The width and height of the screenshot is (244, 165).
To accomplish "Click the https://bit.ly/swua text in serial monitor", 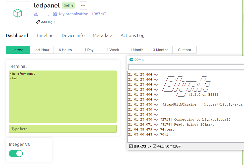I will click(223, 104).
